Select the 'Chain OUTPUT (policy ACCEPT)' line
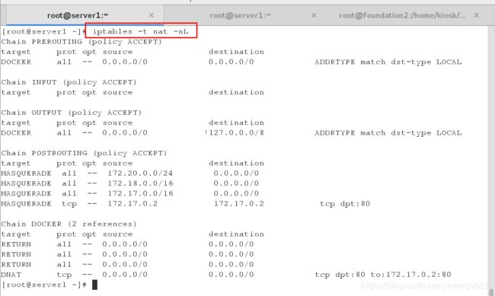 pos(72,113)
